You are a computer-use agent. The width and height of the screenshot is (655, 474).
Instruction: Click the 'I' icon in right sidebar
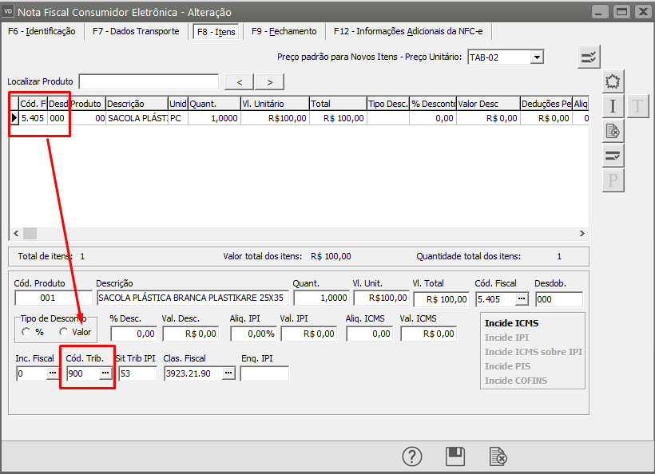613,106
